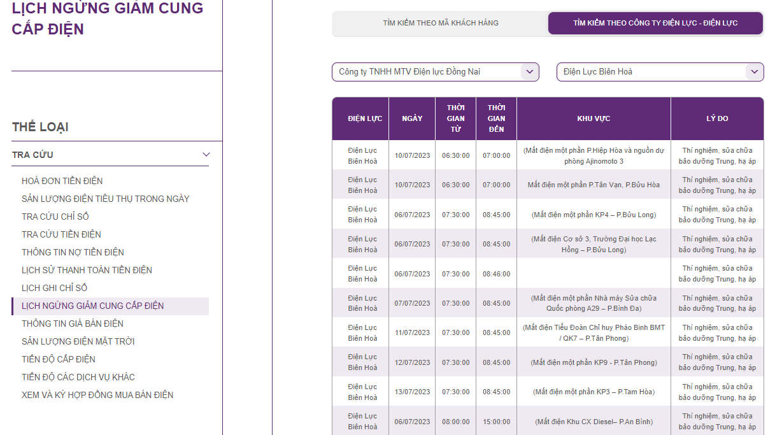Click the THỜI GIAN ĐẾN column header
The width and height of the screenshot is (768, 435).
pyautogui.click(x=497, y=118)
